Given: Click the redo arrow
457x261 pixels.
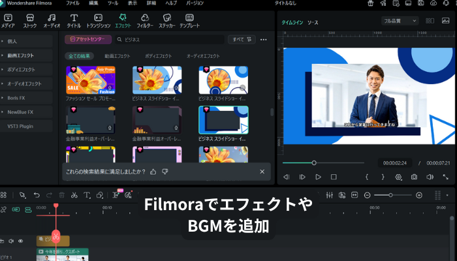Looking at the screenshot, I should coord(49,195).
